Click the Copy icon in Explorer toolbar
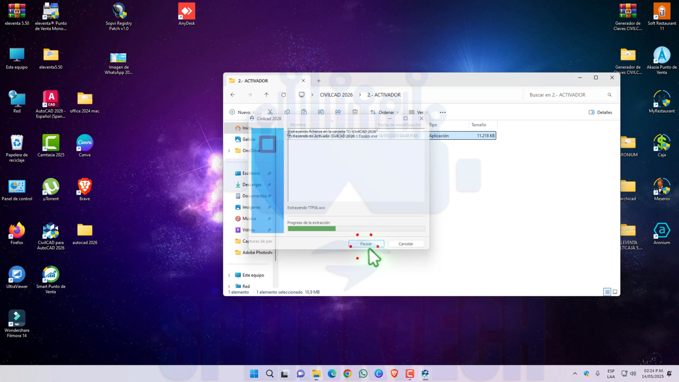The width and height of the screenshot is (679, 382). click(287, 112)
